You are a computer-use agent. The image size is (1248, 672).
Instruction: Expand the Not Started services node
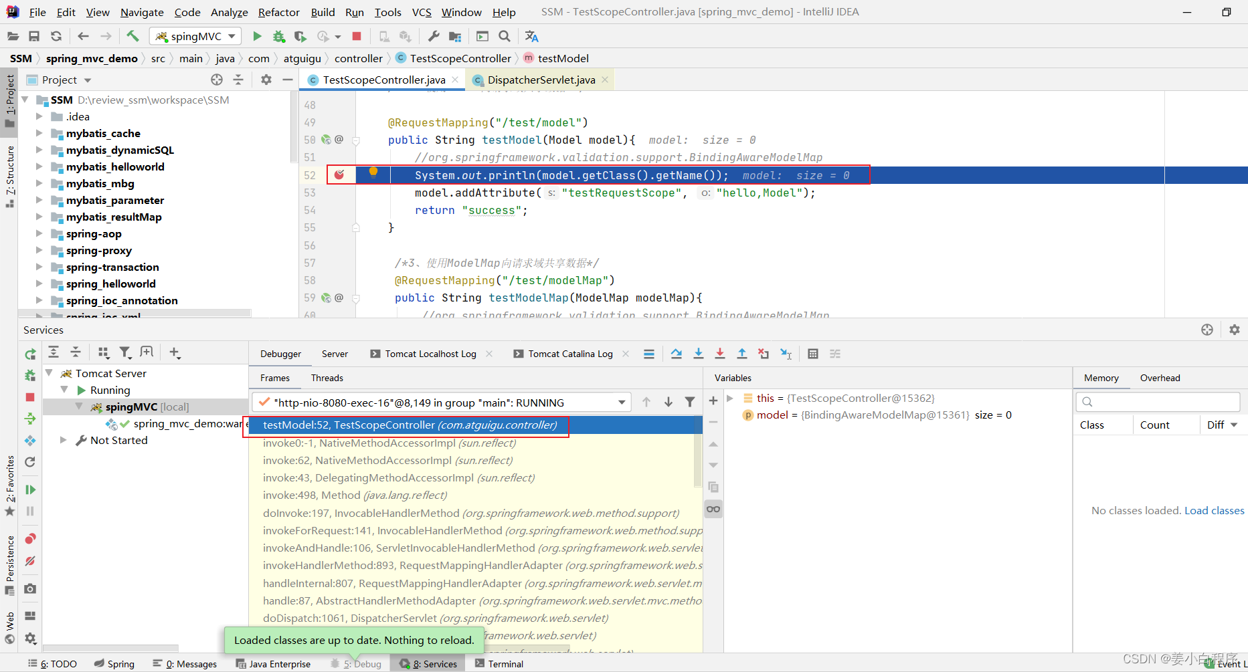[x=63, y=440]
